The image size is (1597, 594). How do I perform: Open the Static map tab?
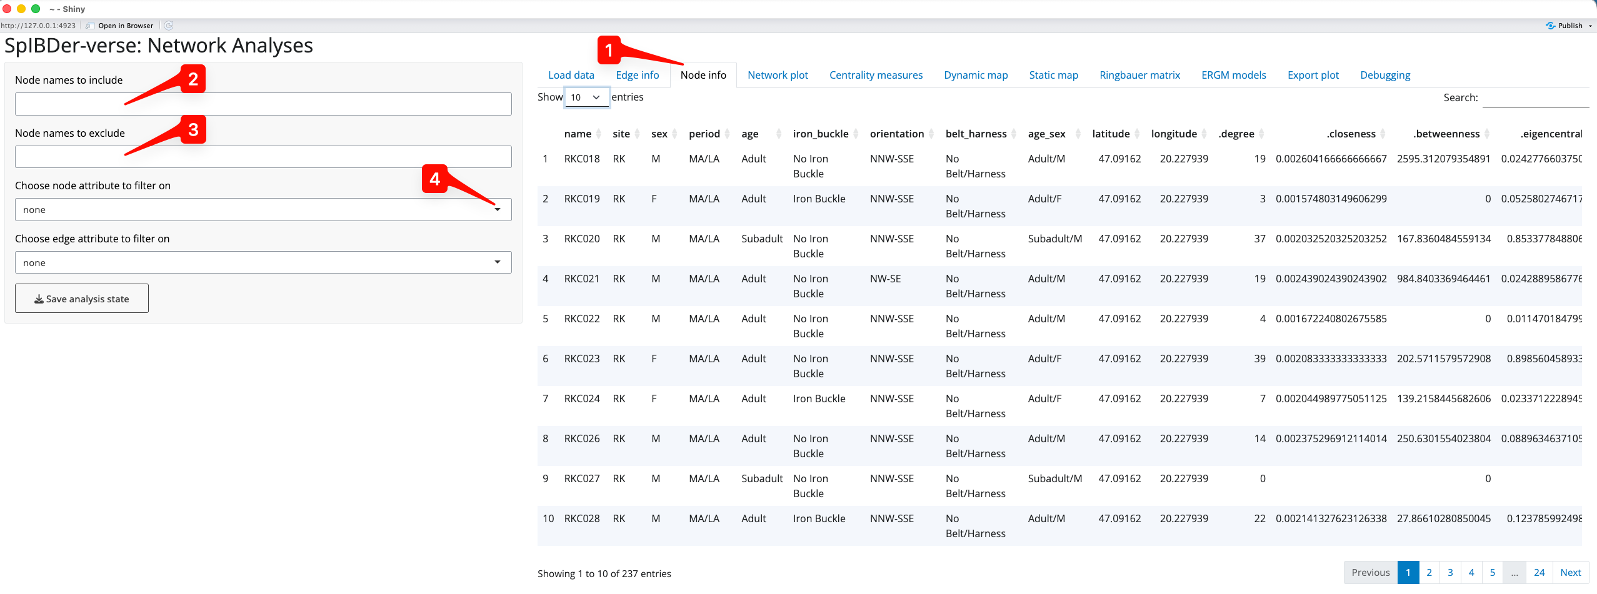click(1053, 75)
